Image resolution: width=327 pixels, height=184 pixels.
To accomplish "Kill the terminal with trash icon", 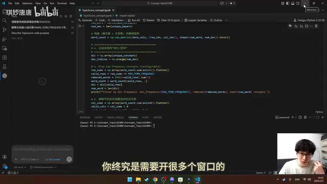I will coord(305,118).
